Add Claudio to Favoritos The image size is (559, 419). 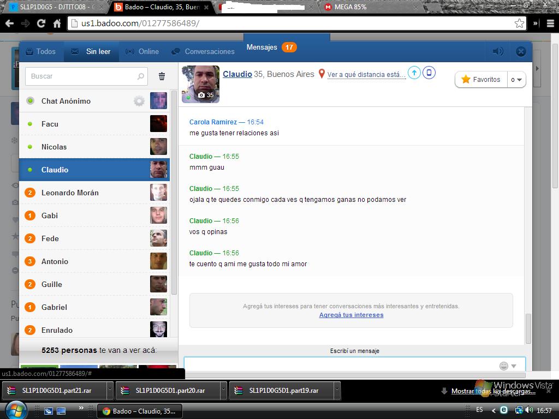click(481, 80)
